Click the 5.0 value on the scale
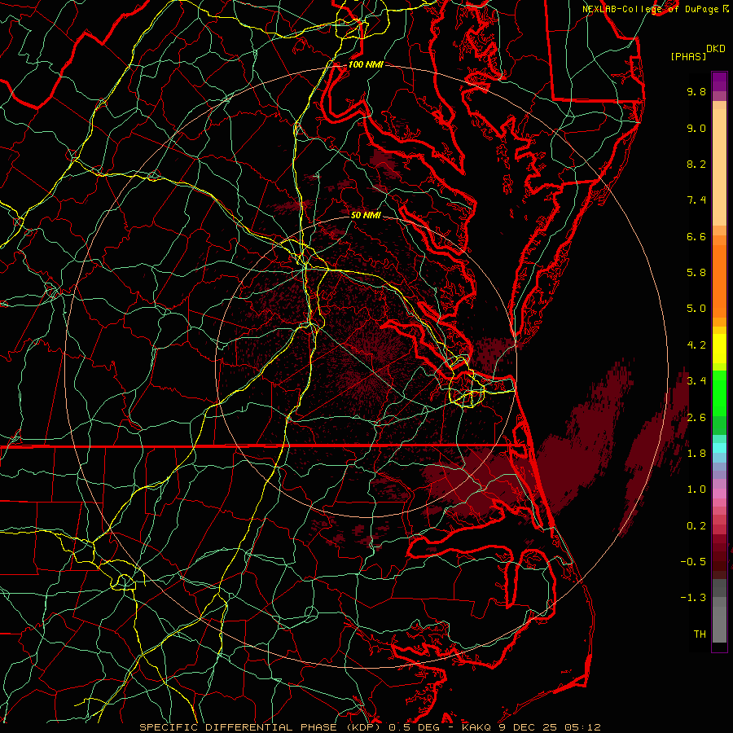The height and width of the screenshot is (733, 733). click(696, 309)
